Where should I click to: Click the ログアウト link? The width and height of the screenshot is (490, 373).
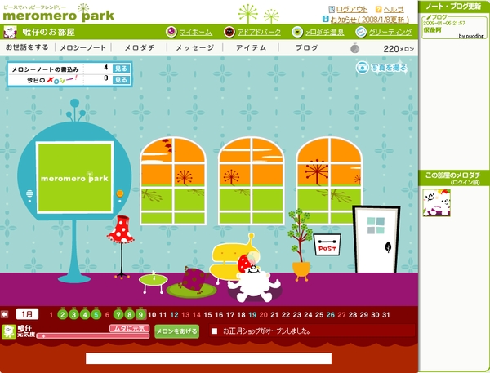tap(351, 9)
